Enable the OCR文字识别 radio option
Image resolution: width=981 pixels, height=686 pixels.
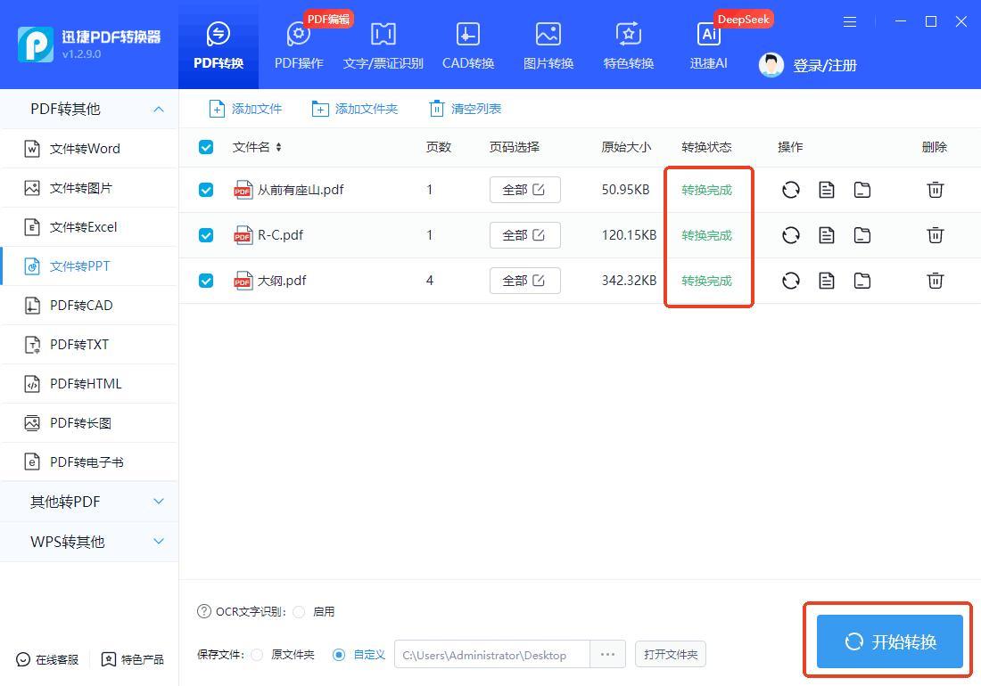tap(299, 612)
